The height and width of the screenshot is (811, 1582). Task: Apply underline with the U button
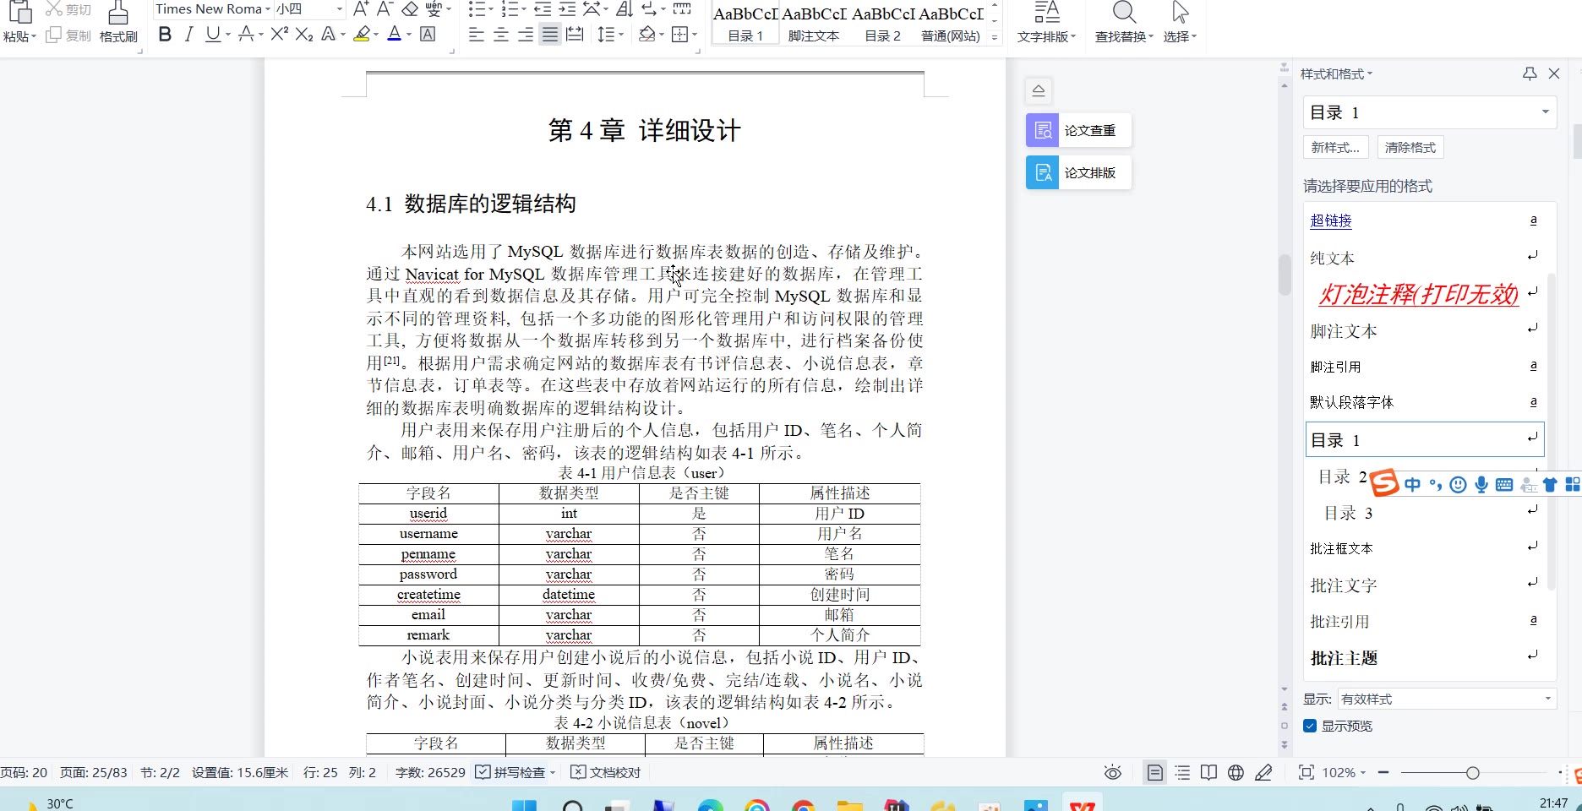(212, 35)
